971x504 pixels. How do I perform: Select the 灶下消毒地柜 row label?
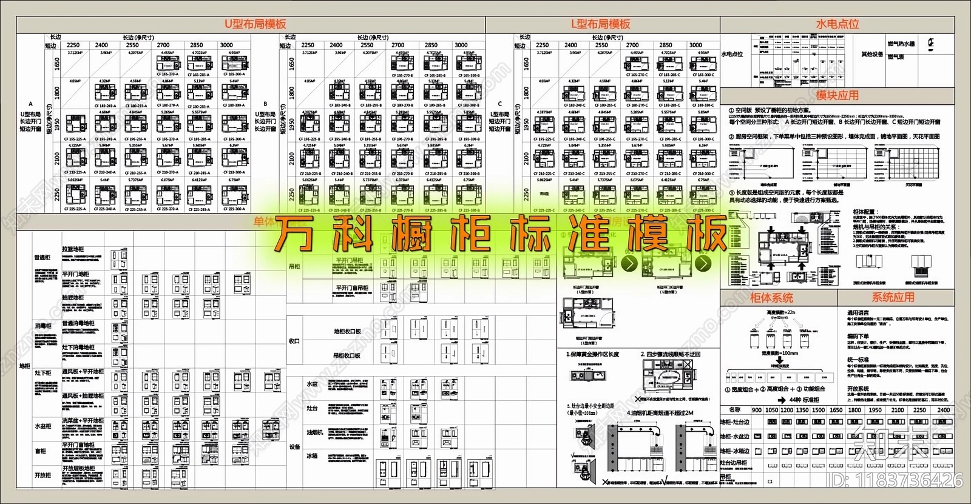coord(78,348)
